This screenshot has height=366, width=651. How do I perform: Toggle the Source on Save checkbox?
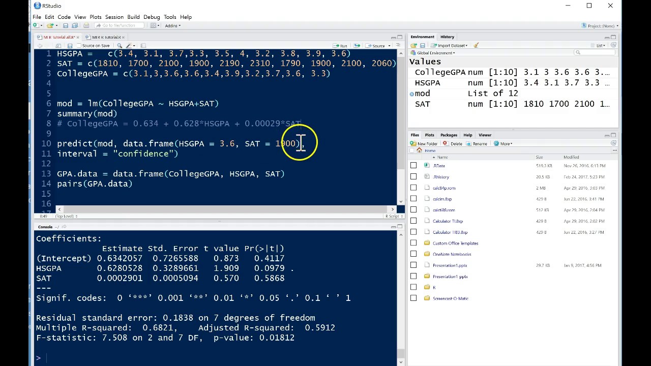click(79, 46)
